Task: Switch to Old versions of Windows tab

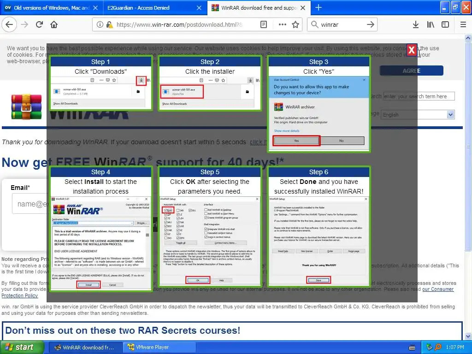Action: 52,8
